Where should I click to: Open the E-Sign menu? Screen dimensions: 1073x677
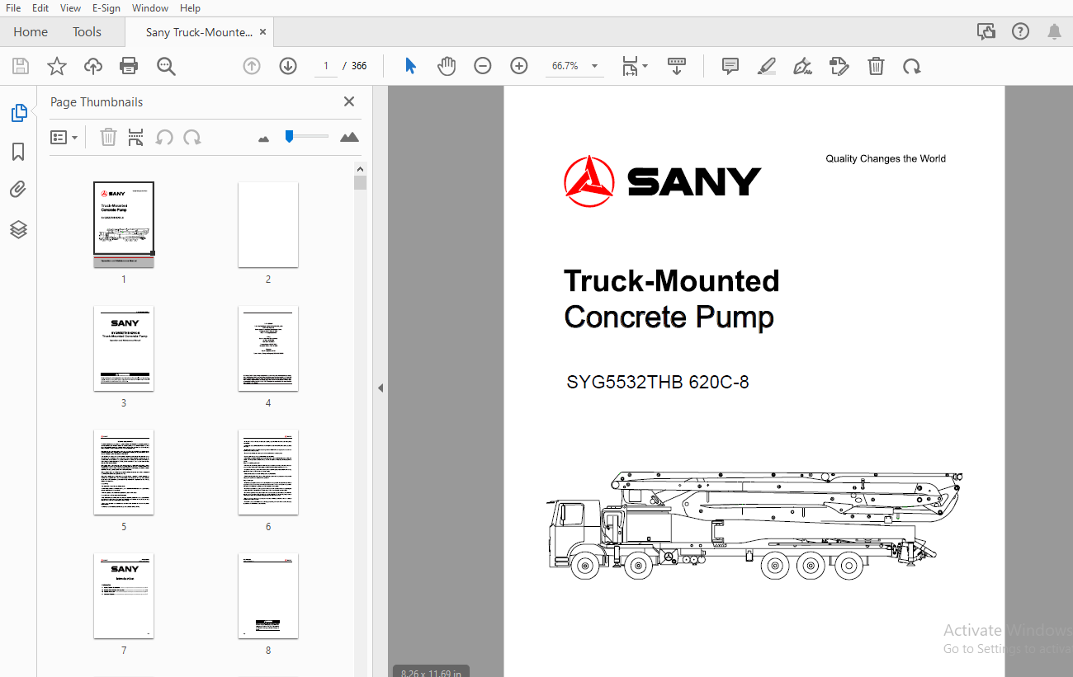coord(106,7)
